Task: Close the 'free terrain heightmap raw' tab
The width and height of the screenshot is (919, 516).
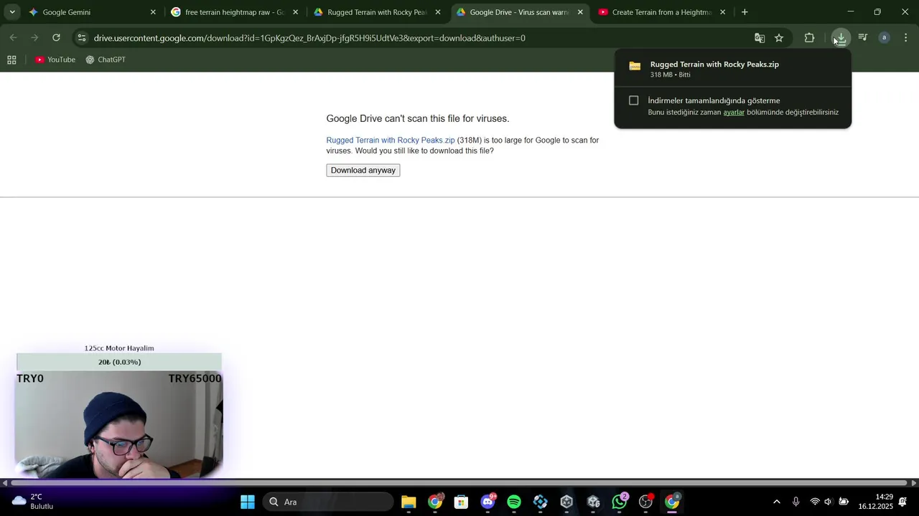Action: click(295, 12)
